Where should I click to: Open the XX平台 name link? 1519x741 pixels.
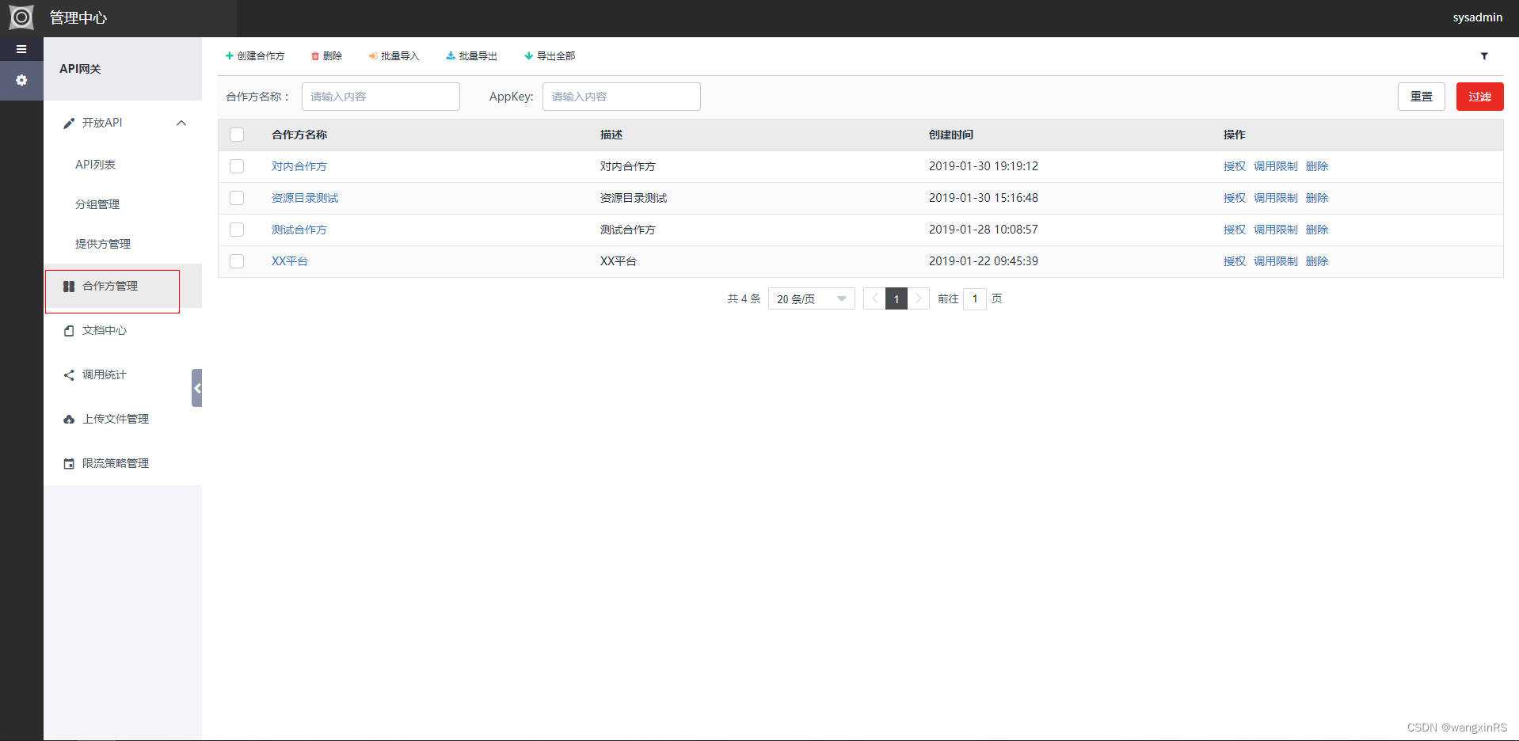(x=290, y=261)
